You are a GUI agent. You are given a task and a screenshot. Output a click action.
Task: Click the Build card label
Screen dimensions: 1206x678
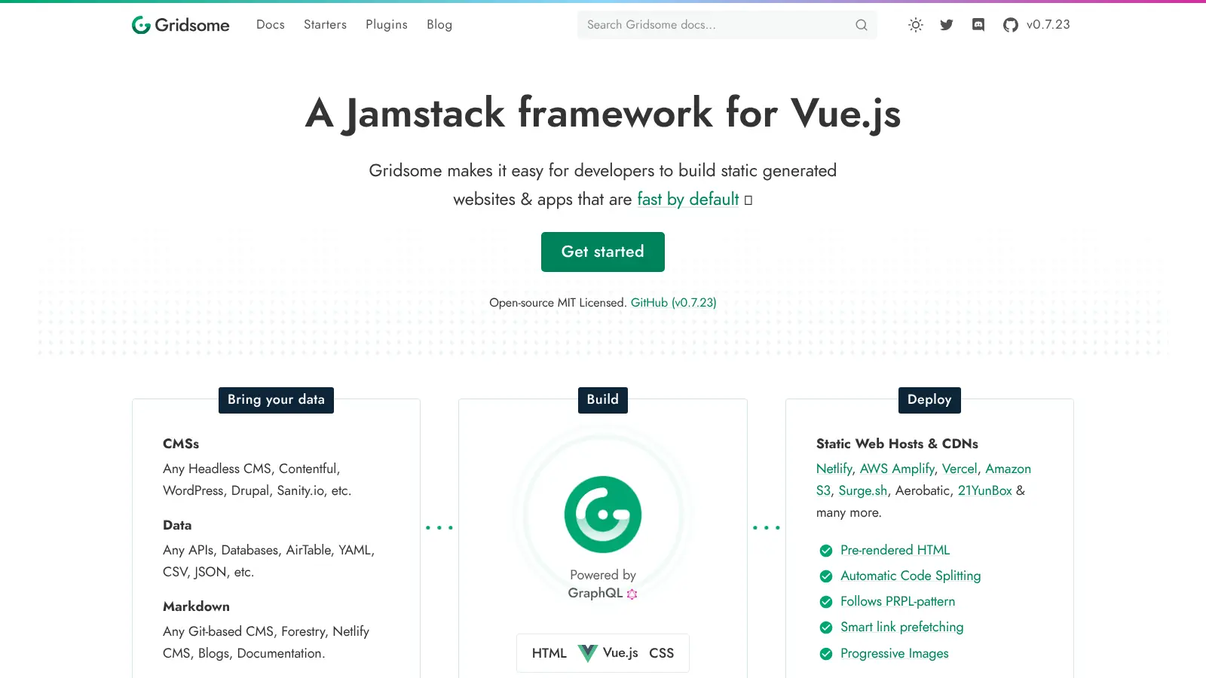pos(603,400)
